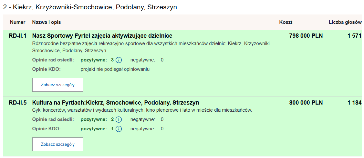The width and height of the screenshot is (364, 158).
Task: Select project number RD-II.1
Action: (x=17, y=36)
